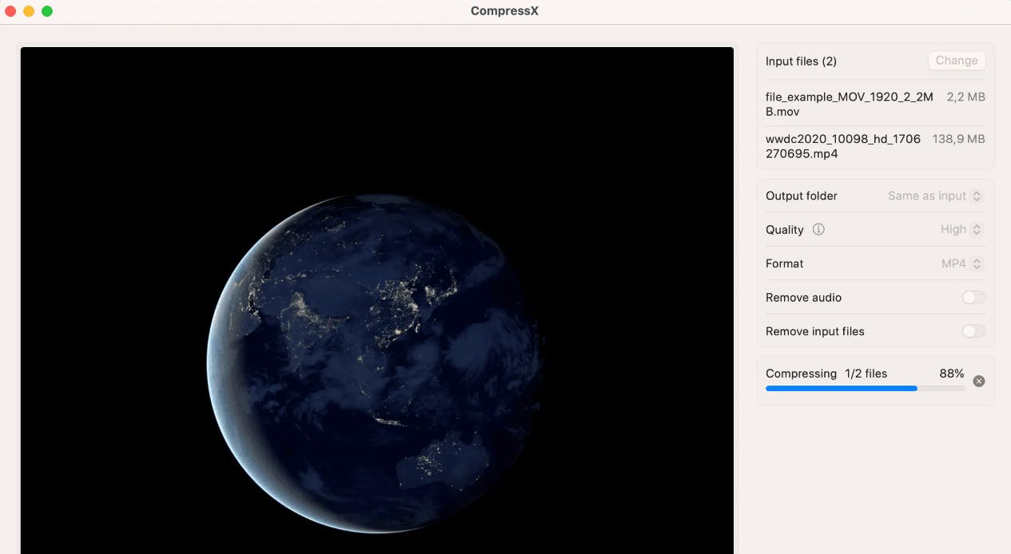This screenshot has width=1011, height=554.
Task: Click the Quality label
Action: pos(784,230)
